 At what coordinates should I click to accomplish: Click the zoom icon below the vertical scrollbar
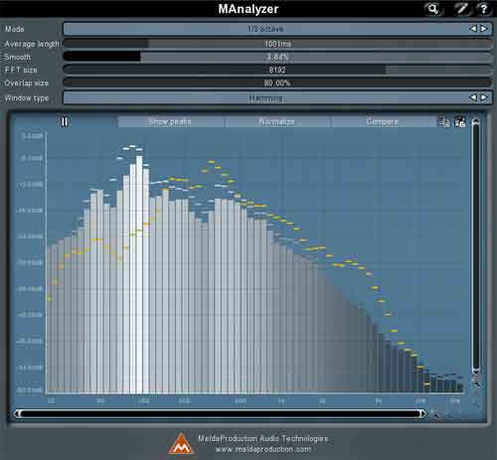tap(476, 383)
